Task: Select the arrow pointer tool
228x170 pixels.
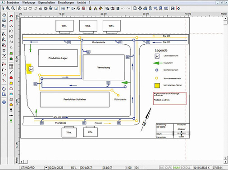Action: coord(3,9)
